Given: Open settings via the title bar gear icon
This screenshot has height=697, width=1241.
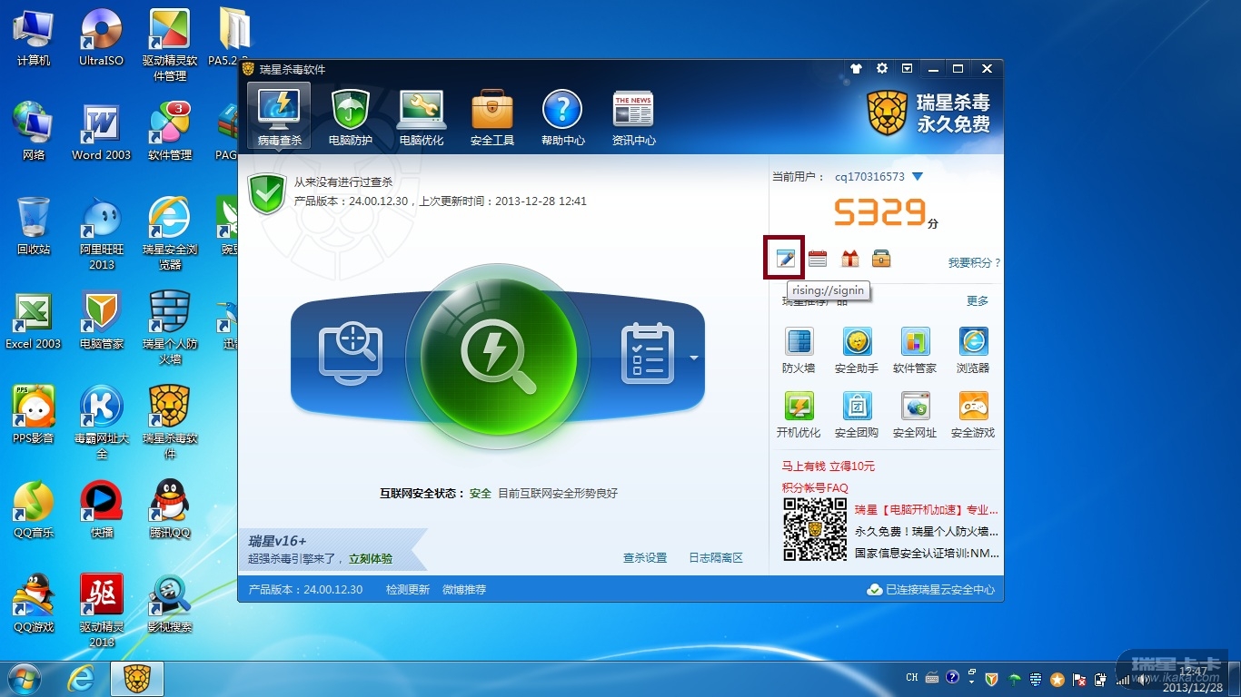Looking at the screenshot, I should coord(882,69).
